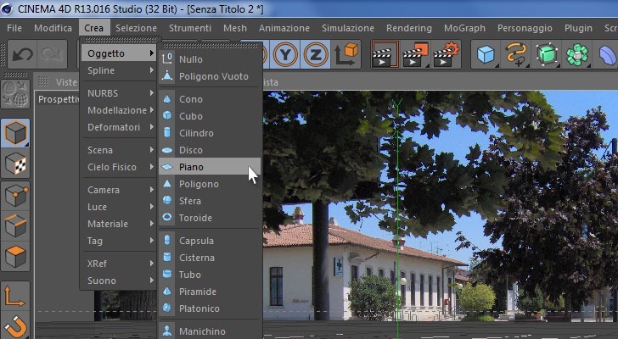Add a cube primitive from toolbar
The width and height of the screenshot is (618, 339).
coord(486,55)
